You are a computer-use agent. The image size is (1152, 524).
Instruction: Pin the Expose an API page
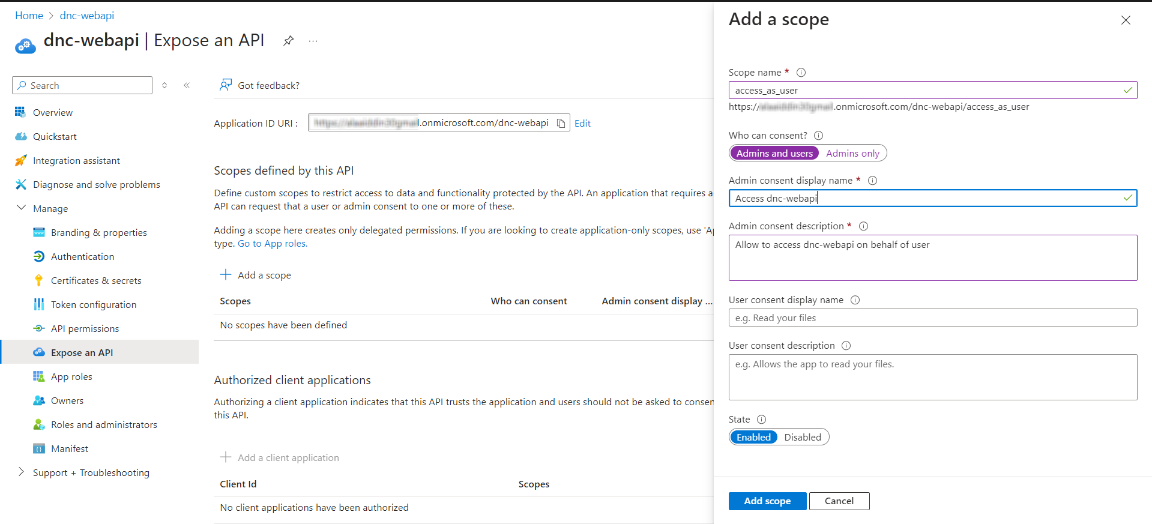(289, 41)
